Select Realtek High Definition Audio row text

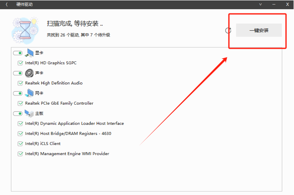[54, 83]
